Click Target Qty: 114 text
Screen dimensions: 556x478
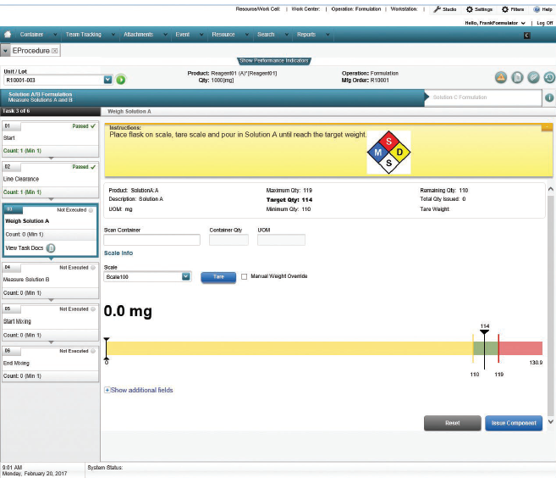(289, 200)
